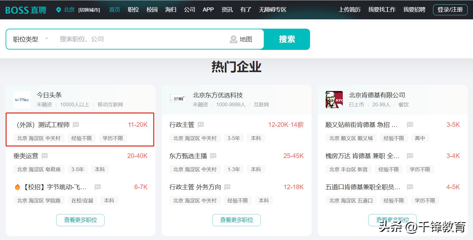Open the 切换城市 city switcher
The width and height of the screenshot is (473, 240).
(89, 10)
